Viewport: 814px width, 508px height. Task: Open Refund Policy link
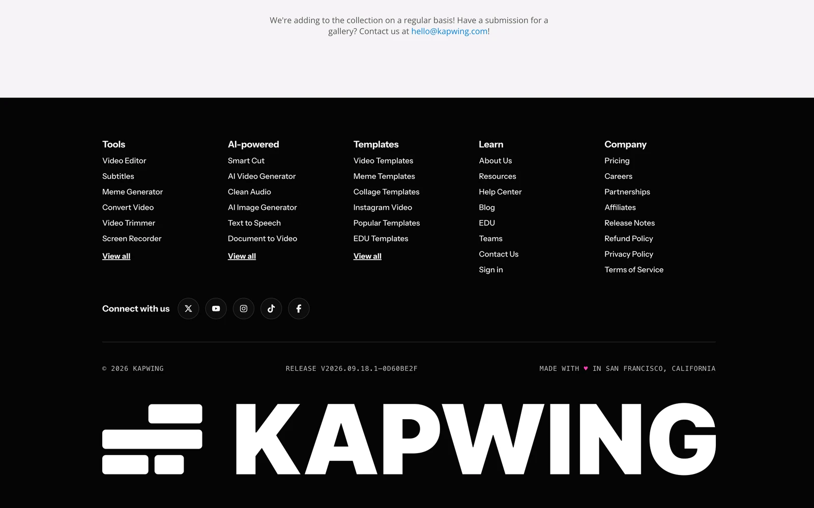[629, 238]
